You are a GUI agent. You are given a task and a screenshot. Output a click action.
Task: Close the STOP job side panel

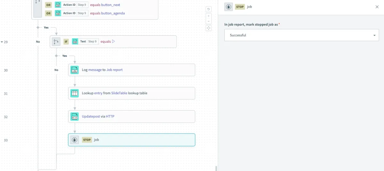(x=377, y=7)
